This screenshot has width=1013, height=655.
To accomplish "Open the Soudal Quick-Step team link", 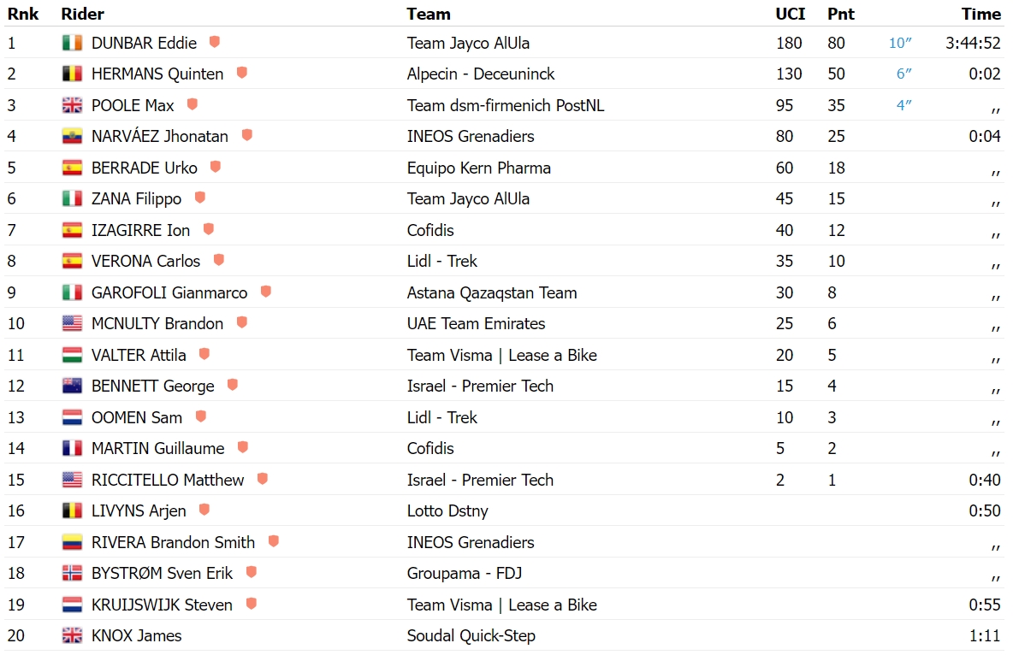I will 471,636.
